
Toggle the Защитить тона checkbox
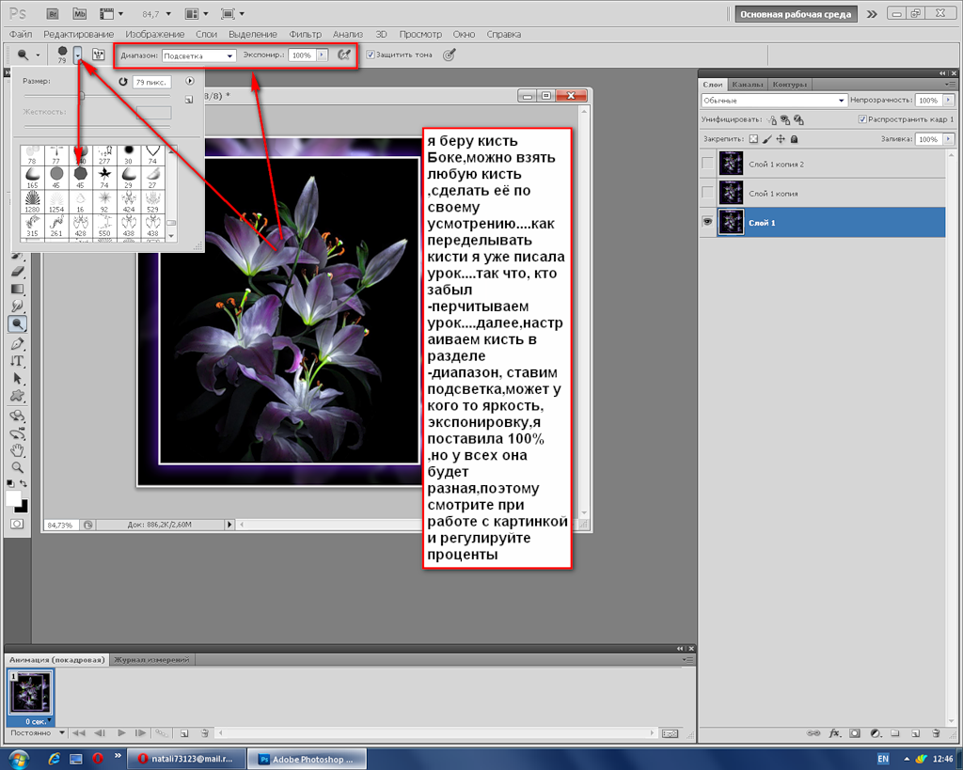click(371, 55)
